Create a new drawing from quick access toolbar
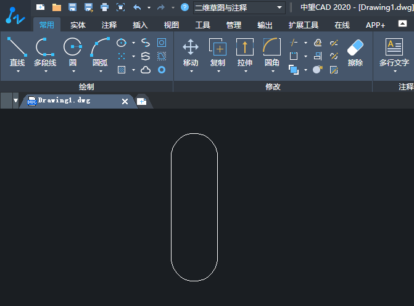 (40, 7)
